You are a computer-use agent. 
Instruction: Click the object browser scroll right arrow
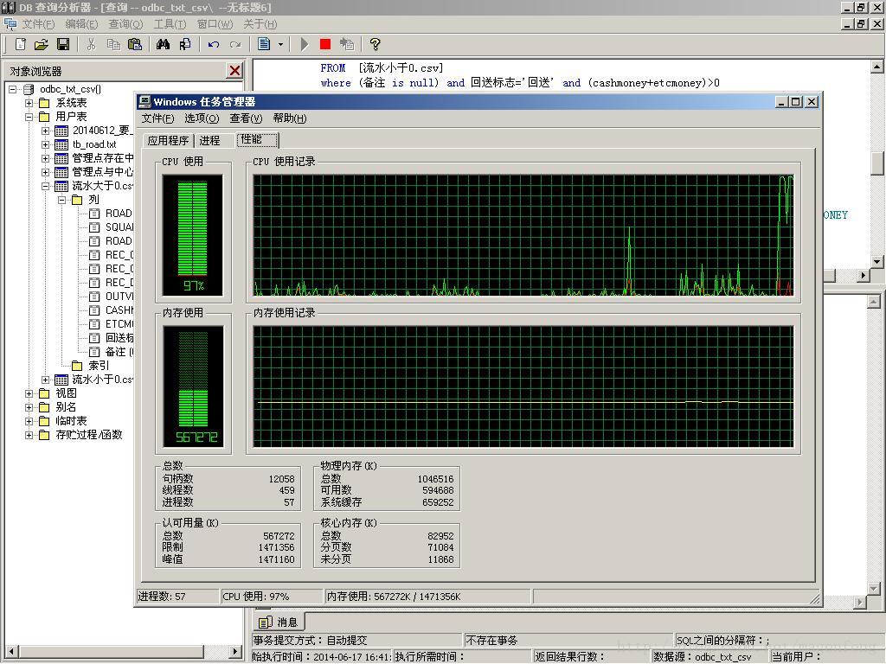[235, 651]
